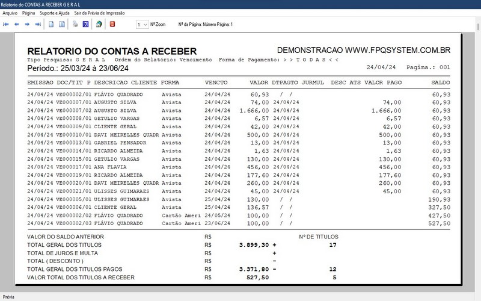Click the Nº DE TITULOS label
The image size is (481, 301).
pos(319,237)
